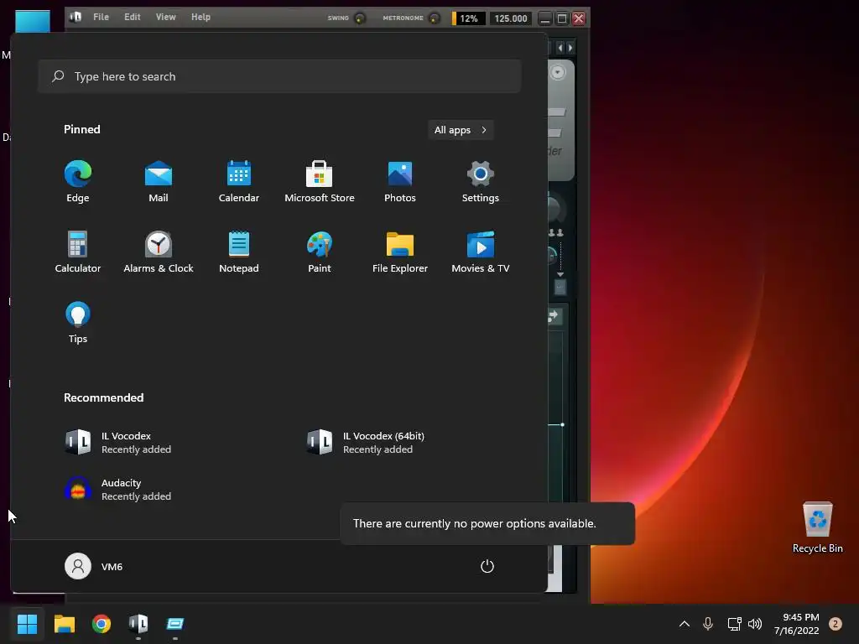Open the notification count badge
The width and height of the screenshot is (859, 644).
[x=836, y=624]
